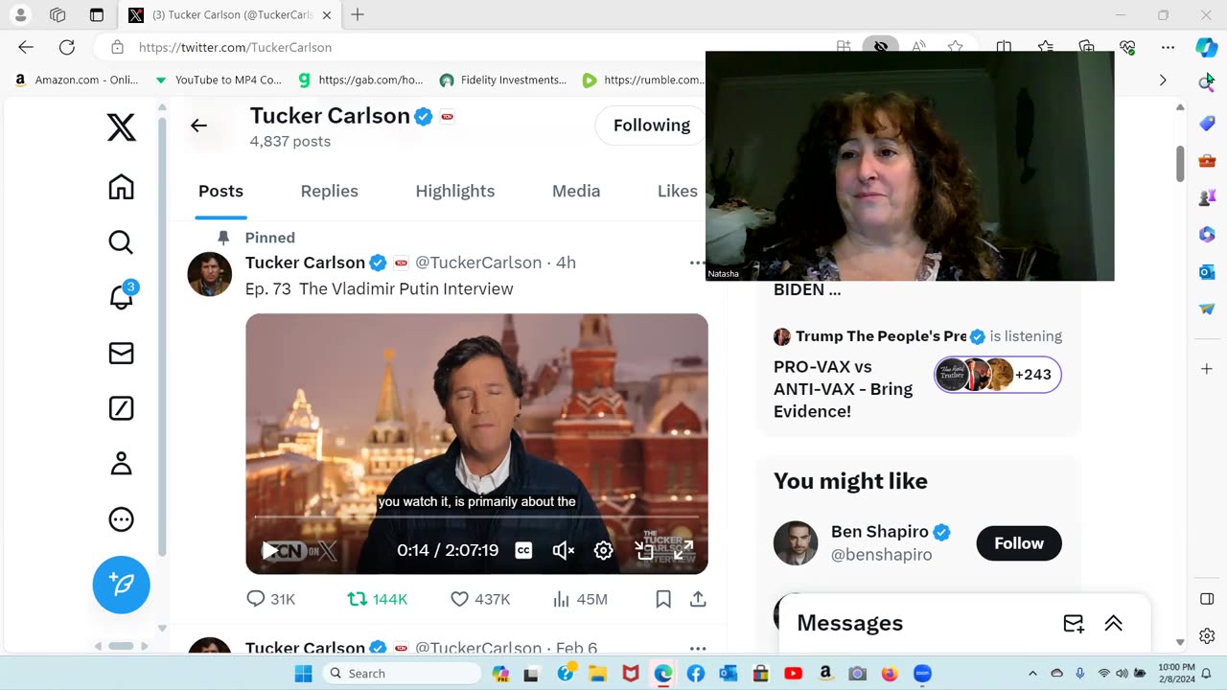
Task: Repost the pinned post showing 144K
Action: [377, 599]
